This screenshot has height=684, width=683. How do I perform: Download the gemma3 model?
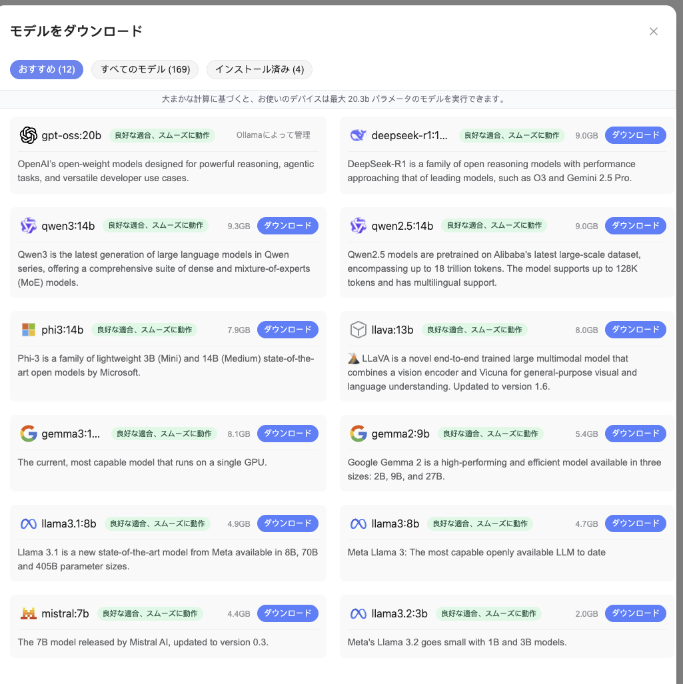tap(288, 433)
